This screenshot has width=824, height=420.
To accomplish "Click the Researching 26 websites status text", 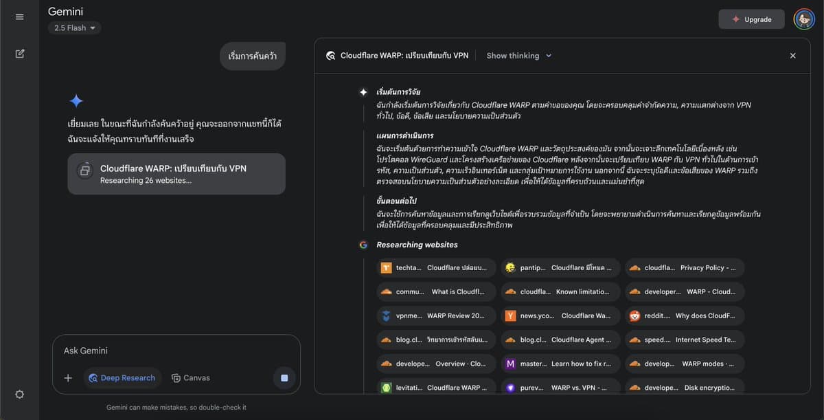I will [146, 181].
